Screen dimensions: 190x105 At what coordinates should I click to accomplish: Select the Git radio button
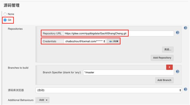coord(5,20)
